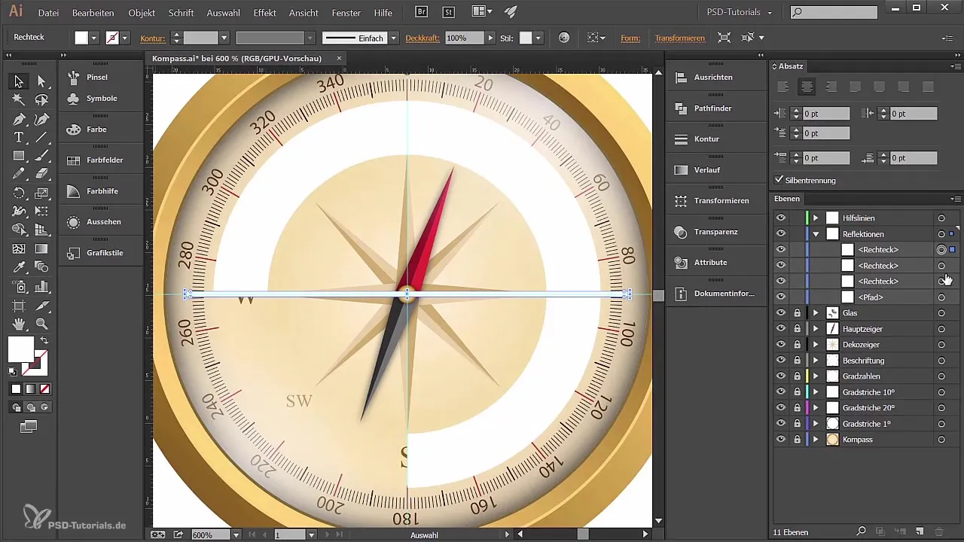Select the Type tool
Screen dimensions: 964x542
19,137
